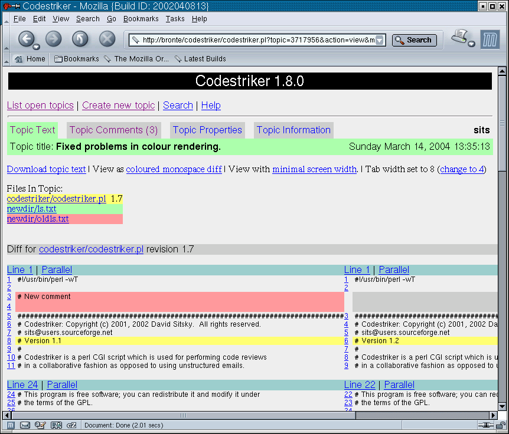The height and width of the screenshot is (434, 509).
Task: Open the URL history dropdown arrow
Action: click(x=380, y=40)
